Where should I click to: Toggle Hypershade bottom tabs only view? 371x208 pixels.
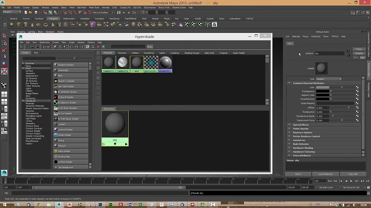(32, 47)
